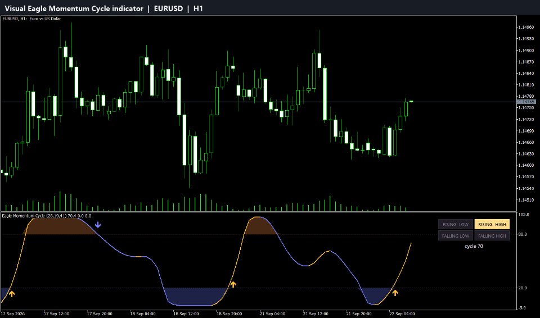Click the RISING LOW button
The width and height of the screenshot is (540, 318).
[456, 224]
